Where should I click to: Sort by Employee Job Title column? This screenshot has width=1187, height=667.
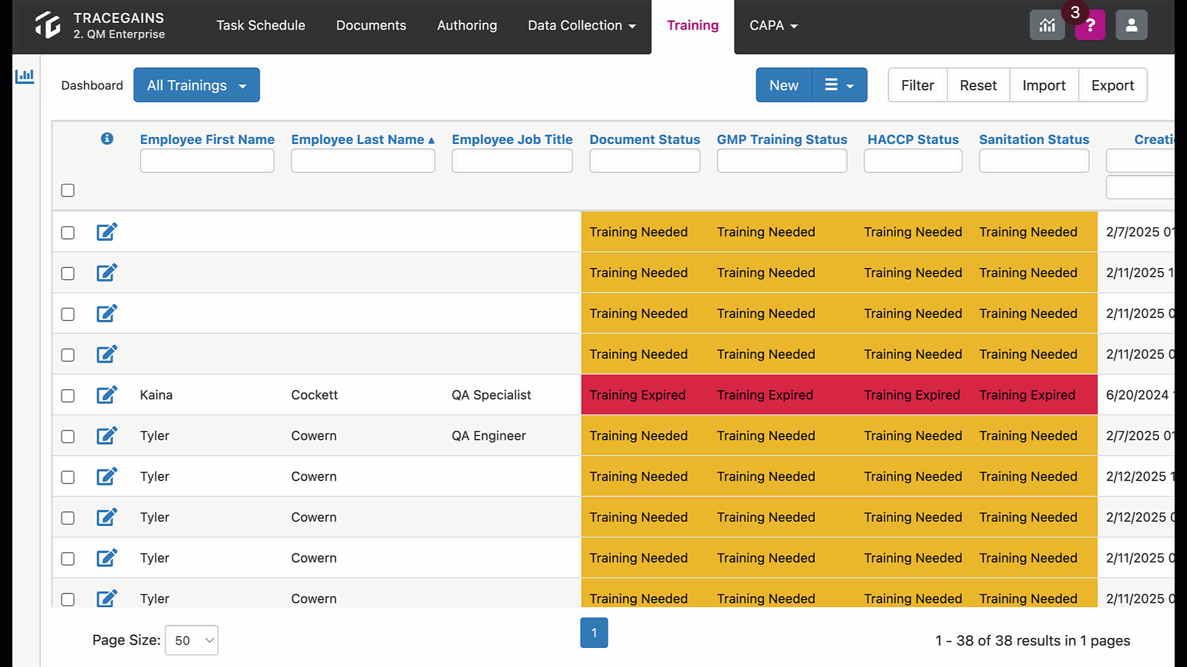point(512,140)
